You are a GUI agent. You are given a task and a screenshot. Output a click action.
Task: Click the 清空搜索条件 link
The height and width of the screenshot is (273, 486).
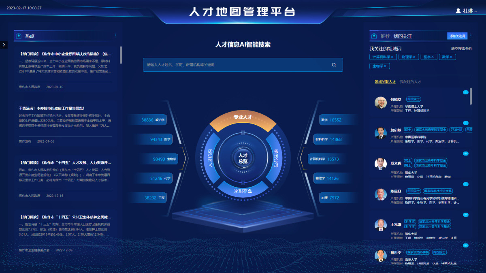click(x=461, y=49)
